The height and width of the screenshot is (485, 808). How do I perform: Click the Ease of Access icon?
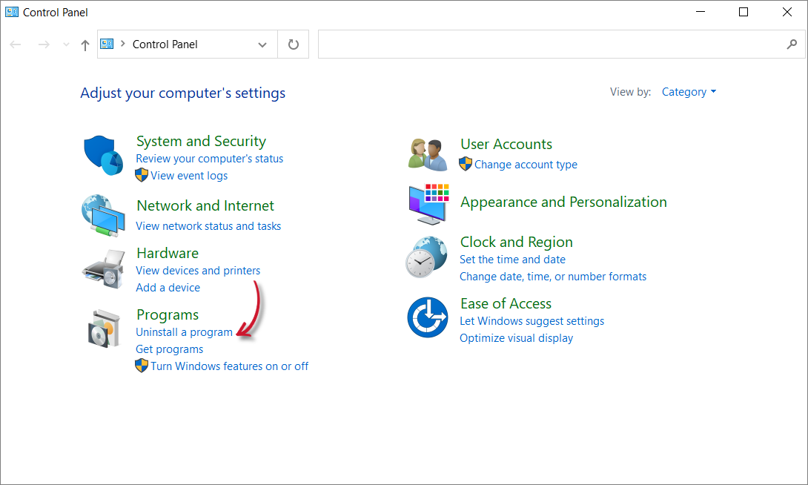coord(427,317)
